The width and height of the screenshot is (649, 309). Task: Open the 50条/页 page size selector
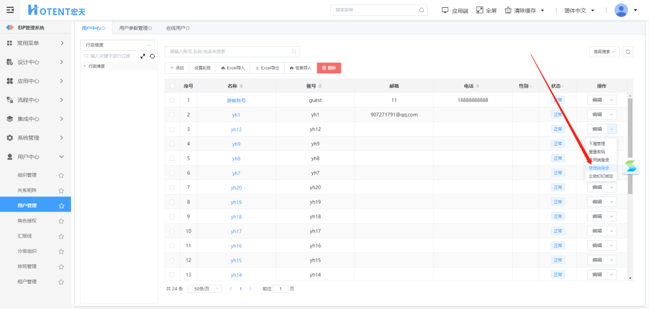coord(204,289)
